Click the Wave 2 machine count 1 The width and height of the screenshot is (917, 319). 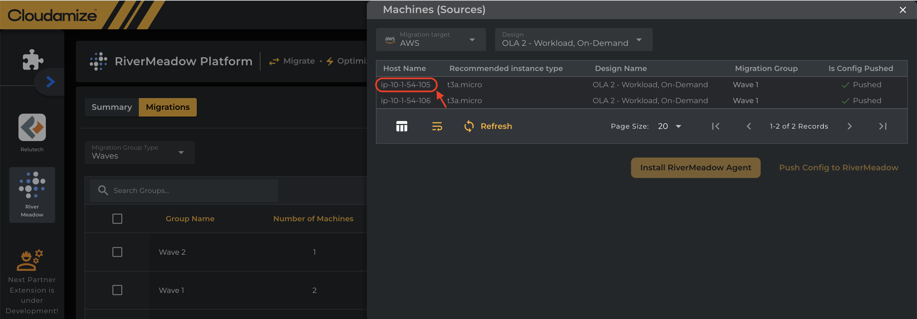pyautogui.click(x=314, y=252)
